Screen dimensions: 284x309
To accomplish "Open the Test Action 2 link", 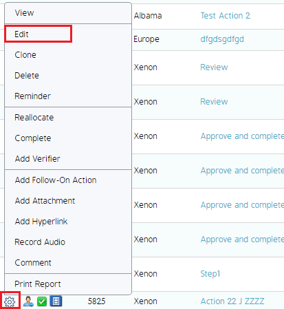I will click(226, 16).
